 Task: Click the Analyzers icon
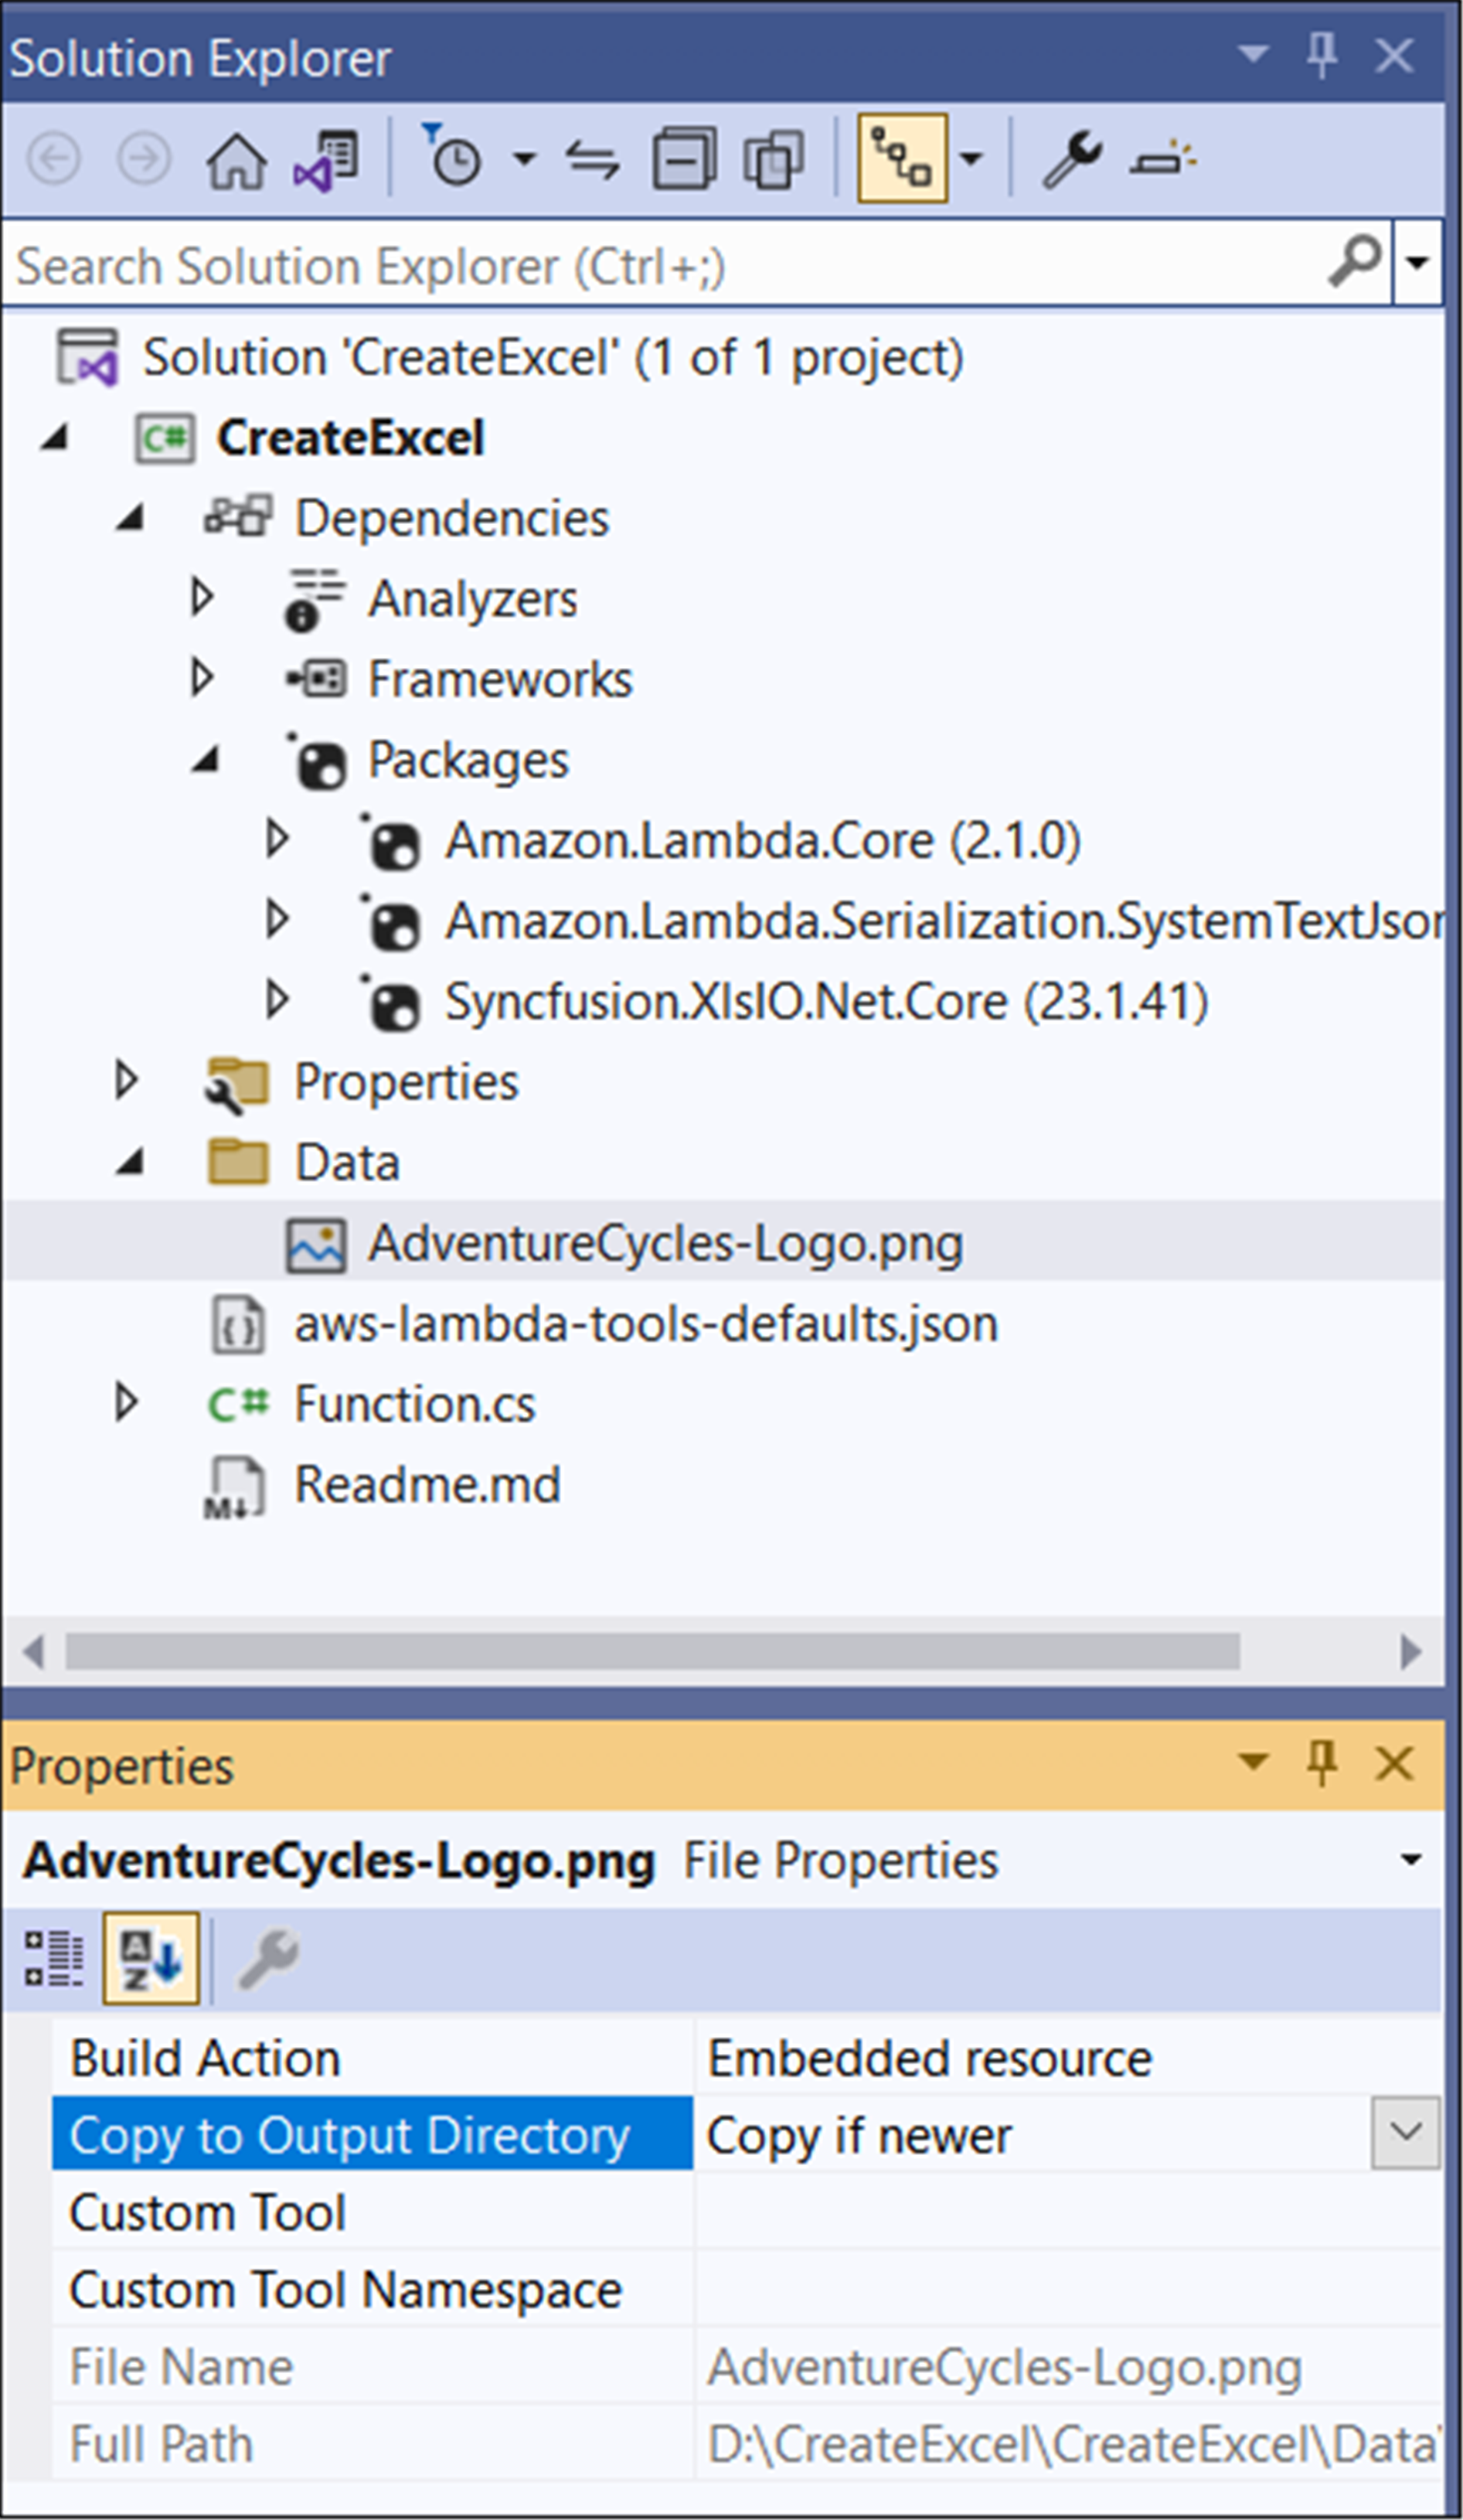tap(315, 600)
